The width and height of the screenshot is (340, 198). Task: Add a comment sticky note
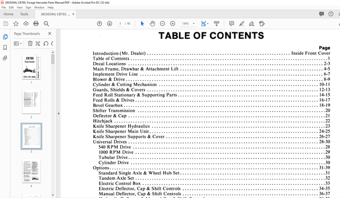[231, 24]
